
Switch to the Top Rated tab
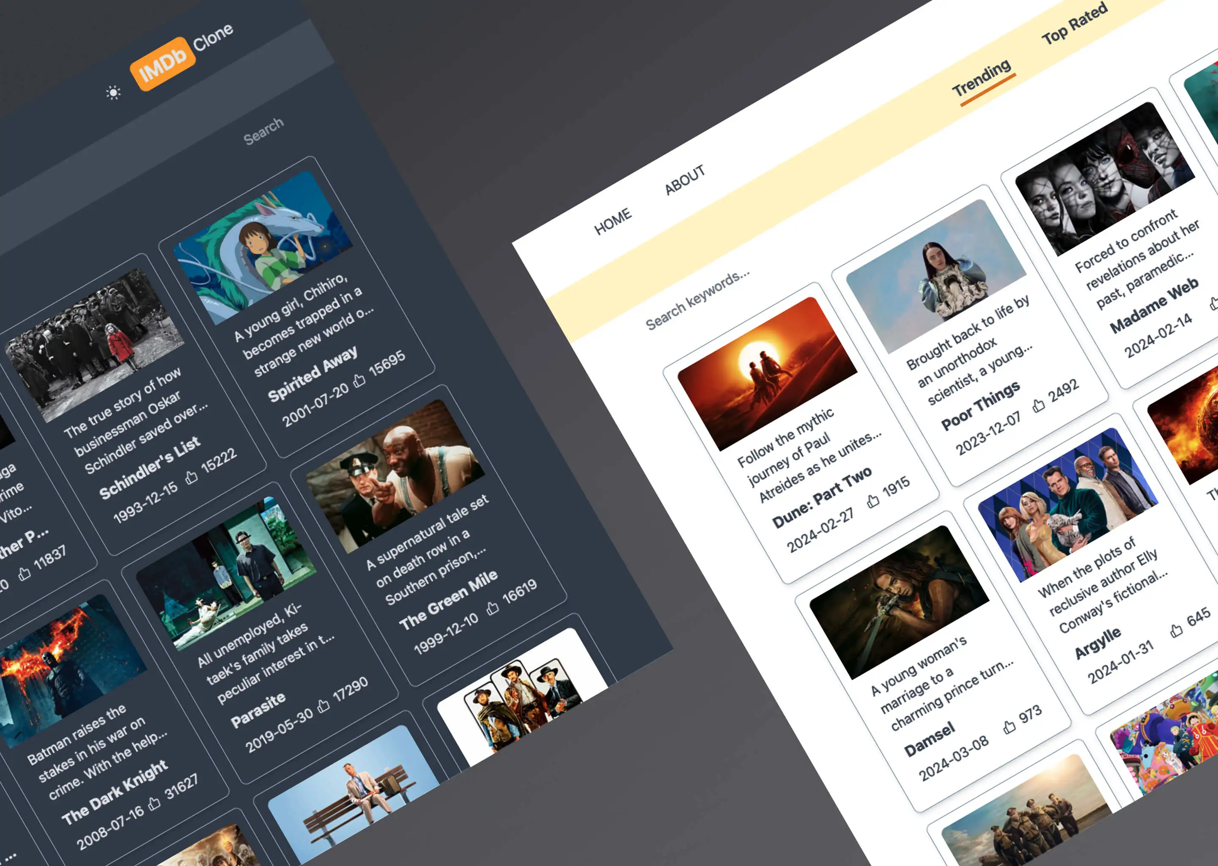1075,23
